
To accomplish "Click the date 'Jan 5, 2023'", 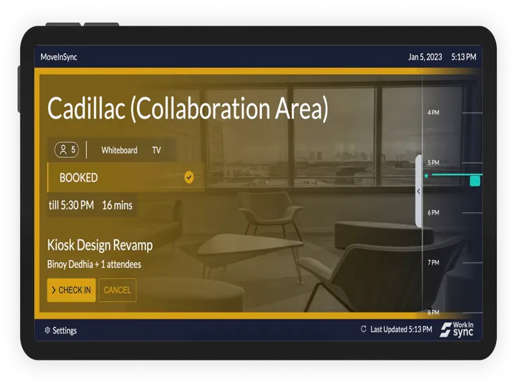I will 425,57.
